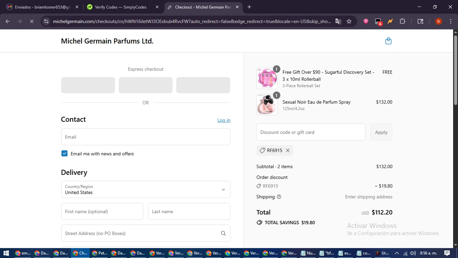Bookmark this page with the star icon
Image resolution: width=458 pixels, height=258 pixels.
[x=349, y=21]
